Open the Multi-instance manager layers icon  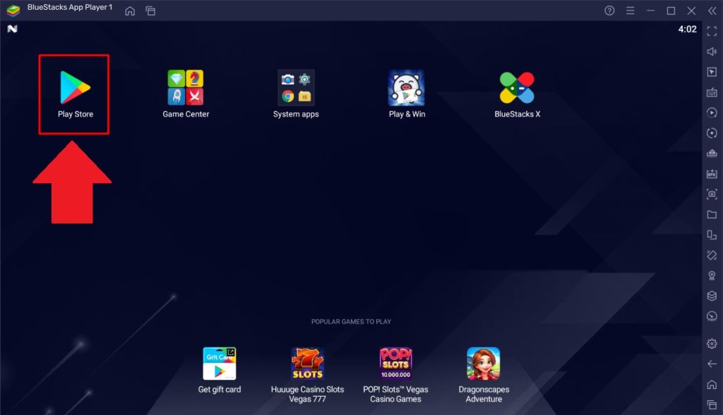[712, 296]
